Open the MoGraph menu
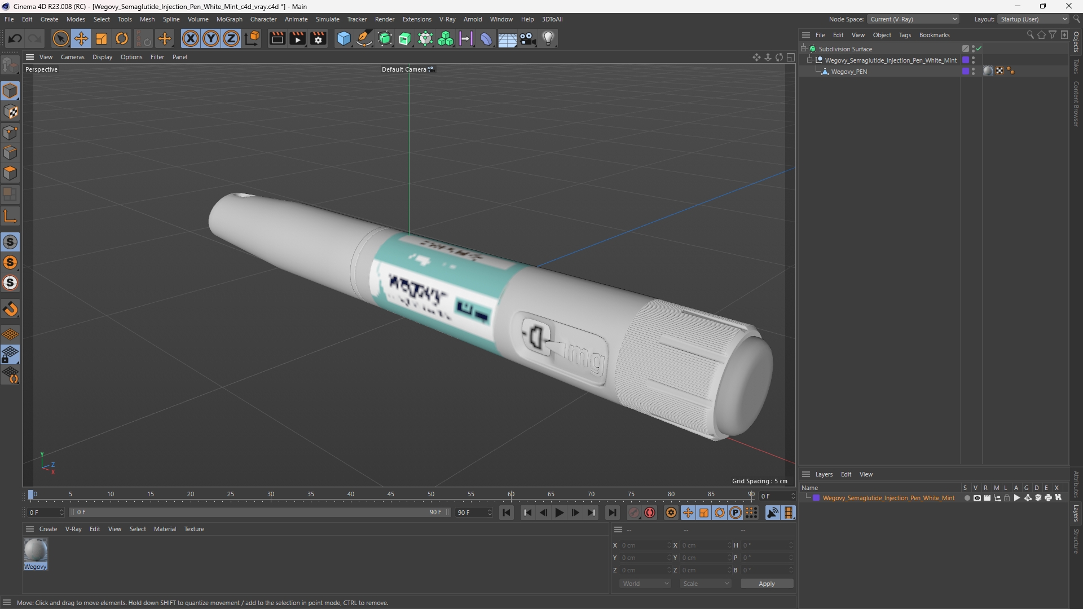Image resolution: width=1083 pixels, height=609 pixels. pyautogui.click(x=229, y=19)
